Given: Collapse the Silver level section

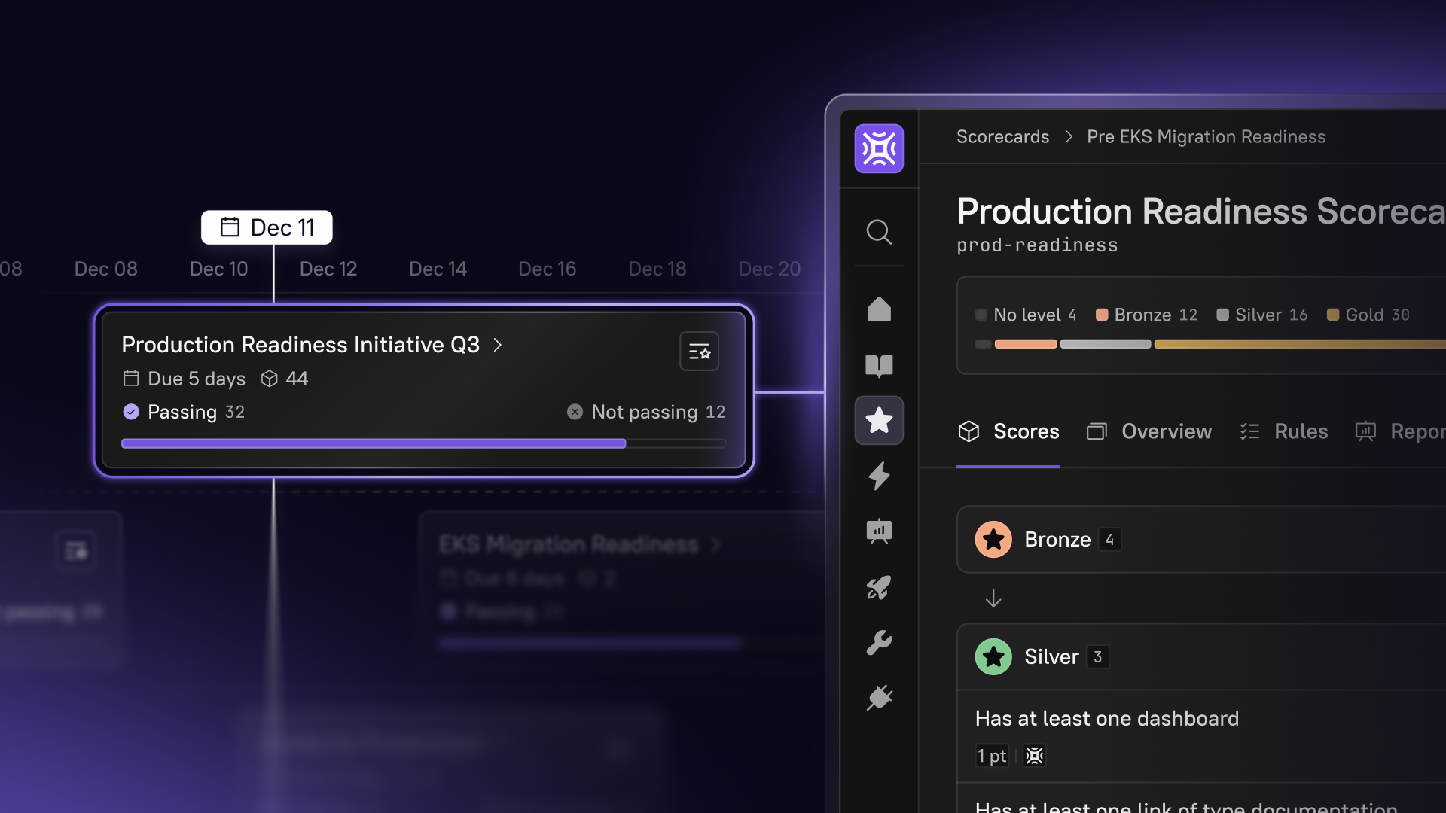Looking at the screenshot, I should coord(1051,657).
